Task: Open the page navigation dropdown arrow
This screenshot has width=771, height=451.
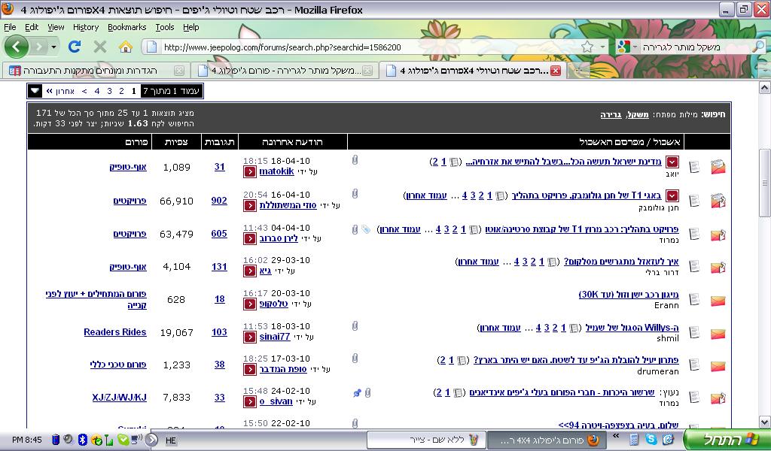Action: [x=35, y=91]
